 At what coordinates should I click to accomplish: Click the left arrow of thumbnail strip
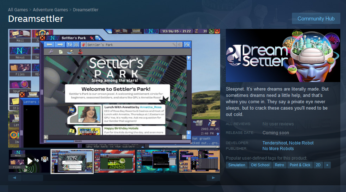coord(14,178)
